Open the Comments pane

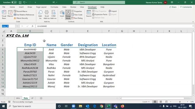[x=186, y=7]
